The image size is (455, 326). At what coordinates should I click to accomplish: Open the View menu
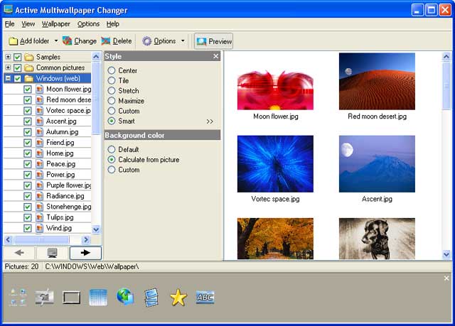pyautogui.click(x=28, y=24)
